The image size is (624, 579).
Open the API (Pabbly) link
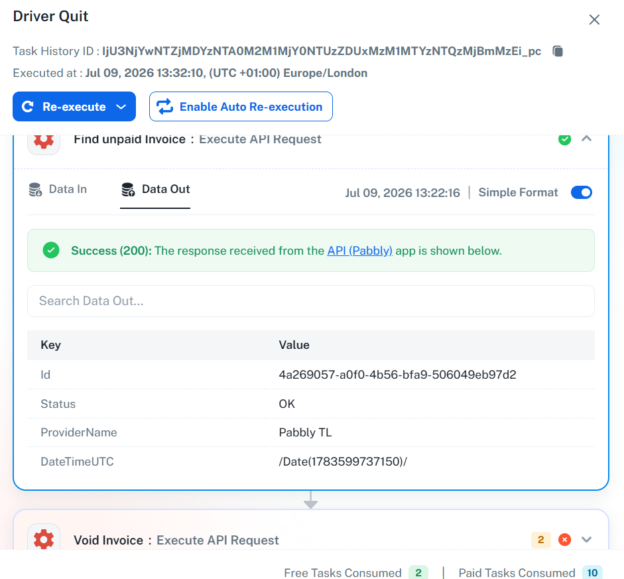(x=360, y=251)
